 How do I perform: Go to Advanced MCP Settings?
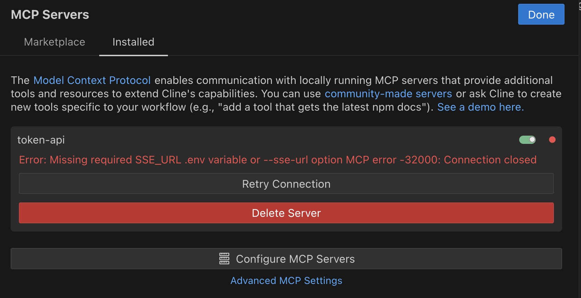point(286,281)
